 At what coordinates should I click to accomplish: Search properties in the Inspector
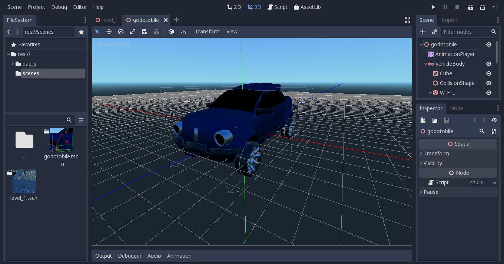[x=482, y=131]
